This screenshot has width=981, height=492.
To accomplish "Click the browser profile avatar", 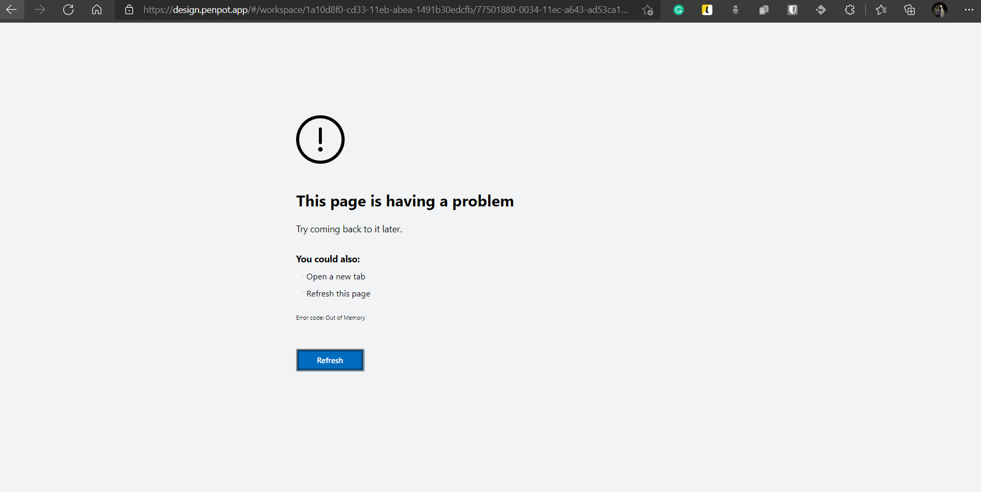I will click(x=939, y=10).
